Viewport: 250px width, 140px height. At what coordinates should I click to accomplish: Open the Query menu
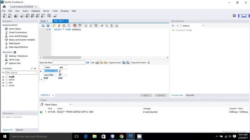click(x=25, y=11)
